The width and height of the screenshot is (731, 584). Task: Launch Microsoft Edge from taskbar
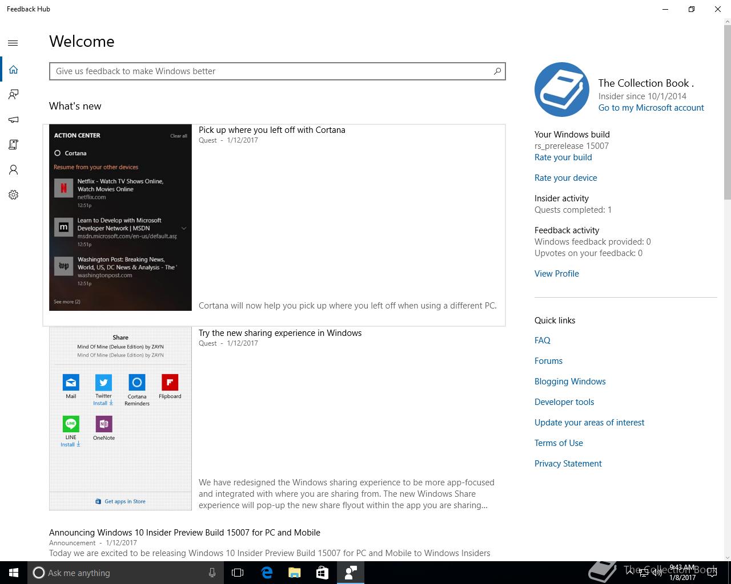coord(267,573)
